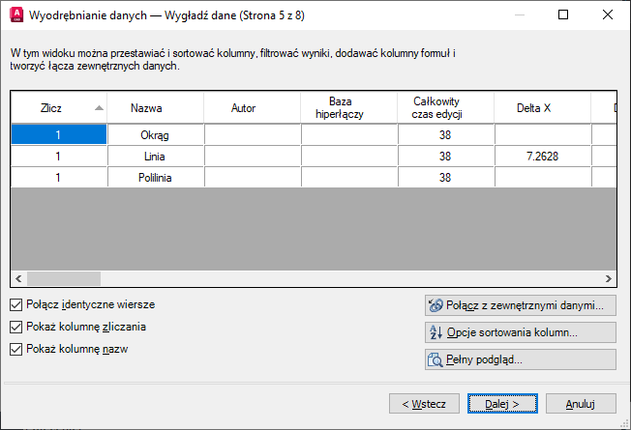Toggle 'Połącz identyczne wiersze' checkbox

(x=15, y=304)
